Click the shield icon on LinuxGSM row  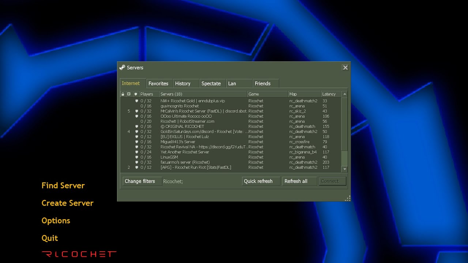tap(137, 157)
